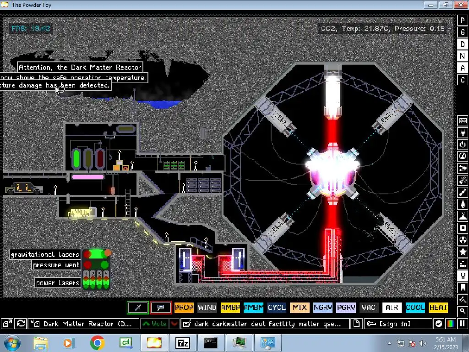Vote down the save
The height and width of the screenshot is (352, 469).
[x=175, y=324]
